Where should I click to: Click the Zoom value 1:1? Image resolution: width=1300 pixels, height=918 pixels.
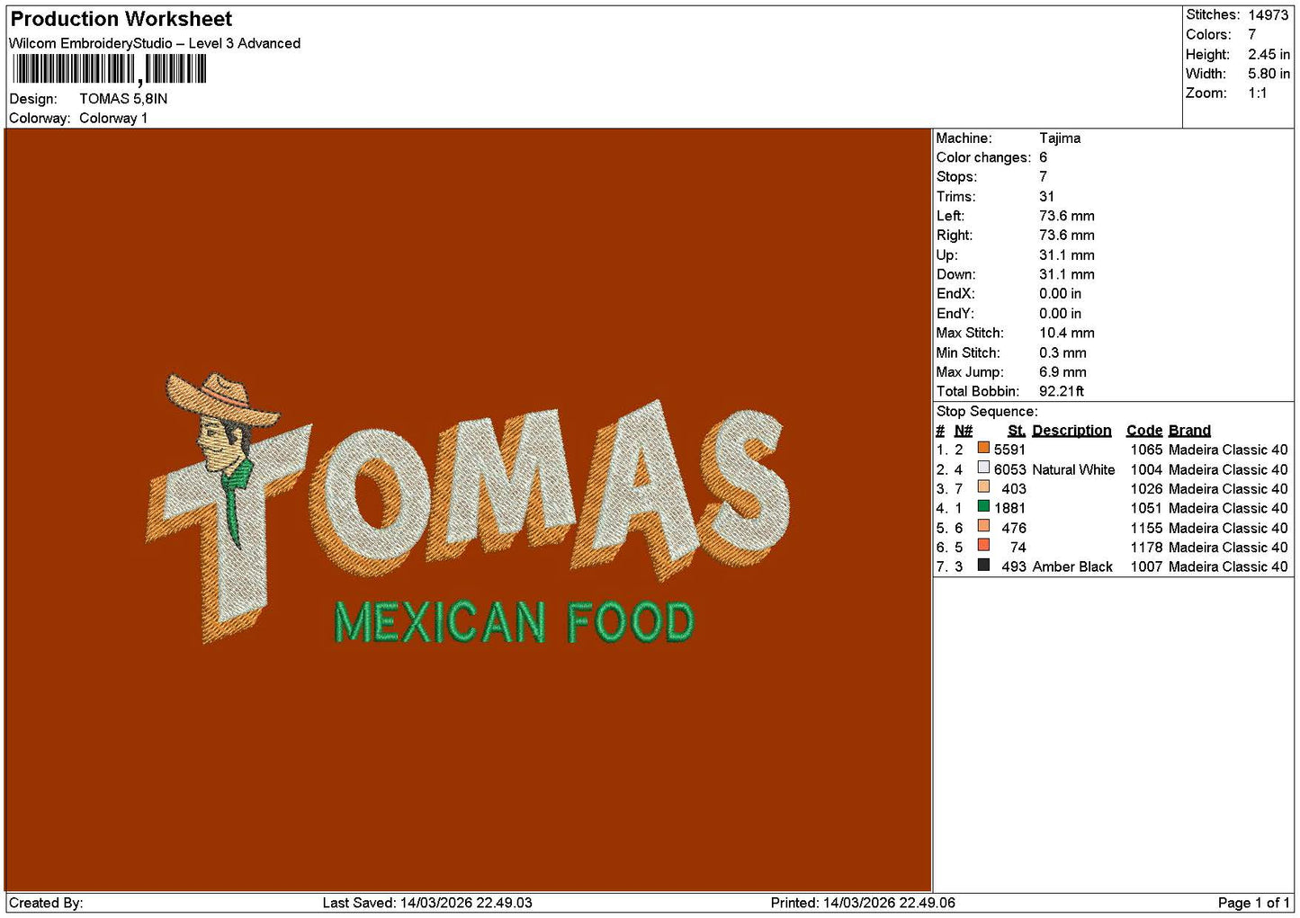(1257, 93)
